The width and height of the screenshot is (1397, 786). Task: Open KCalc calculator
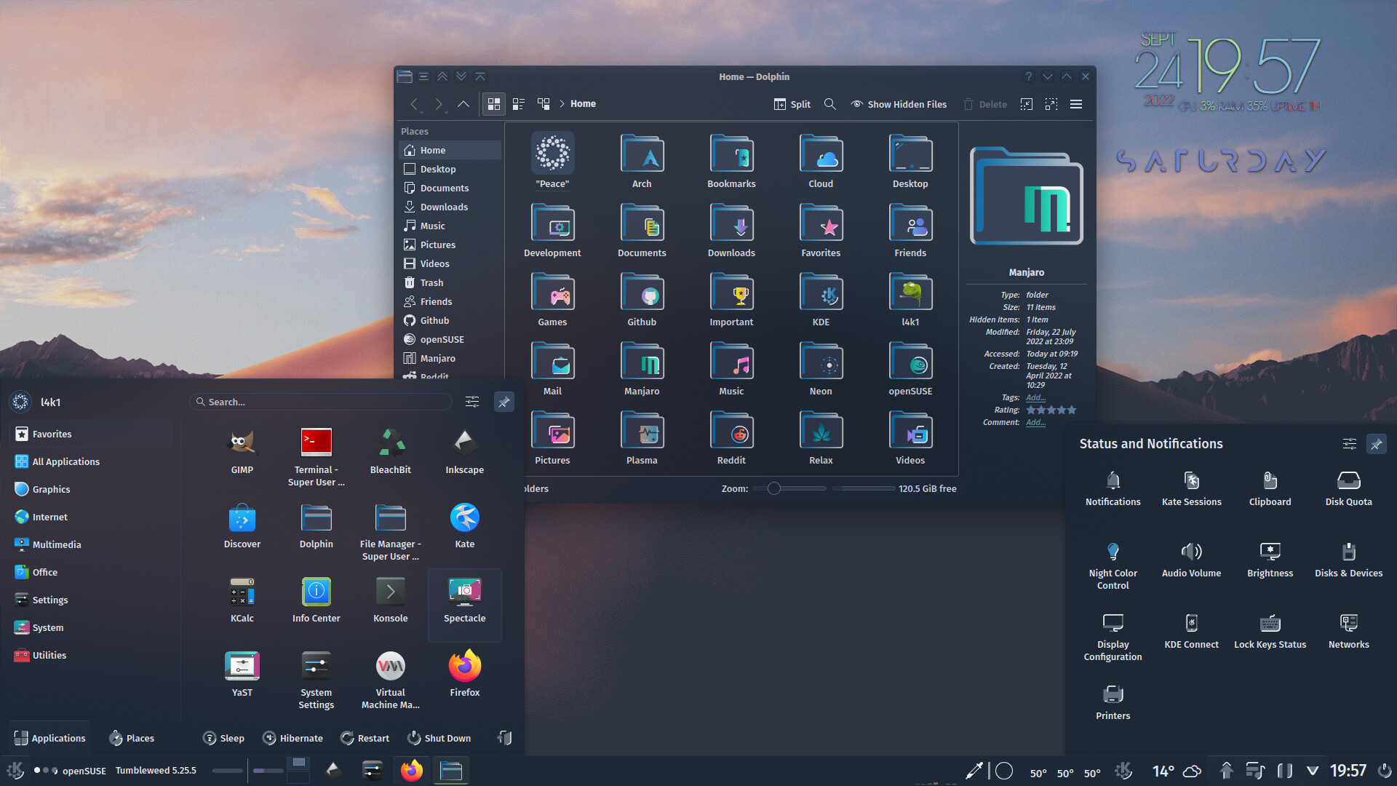242,600
